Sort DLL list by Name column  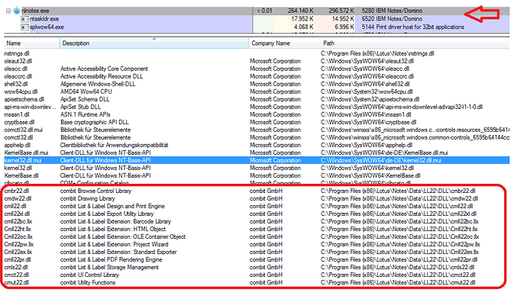click(x=32, y=43)
